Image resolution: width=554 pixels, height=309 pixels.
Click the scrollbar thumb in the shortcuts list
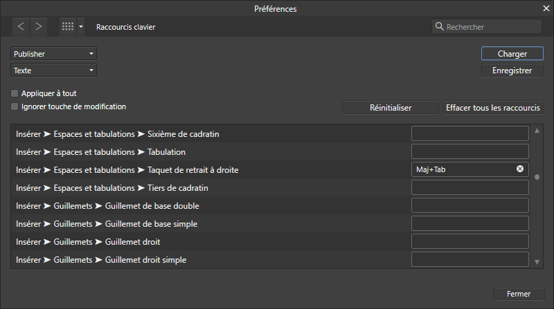537,177
